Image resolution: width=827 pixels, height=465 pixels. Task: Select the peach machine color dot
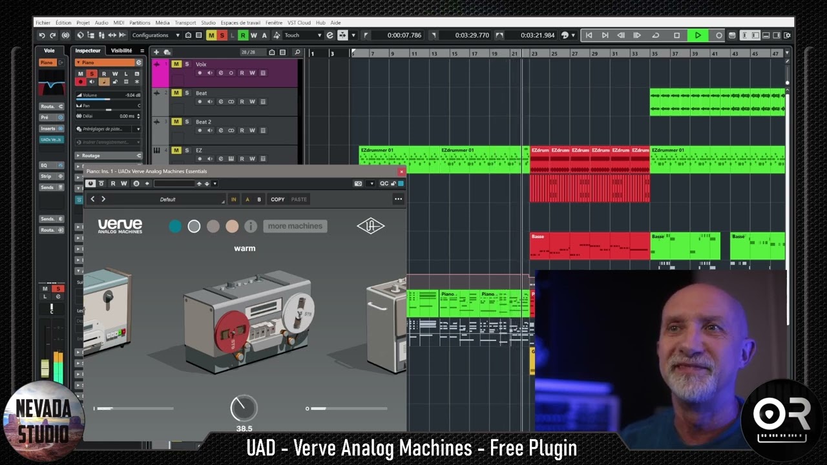coord(232,226)
